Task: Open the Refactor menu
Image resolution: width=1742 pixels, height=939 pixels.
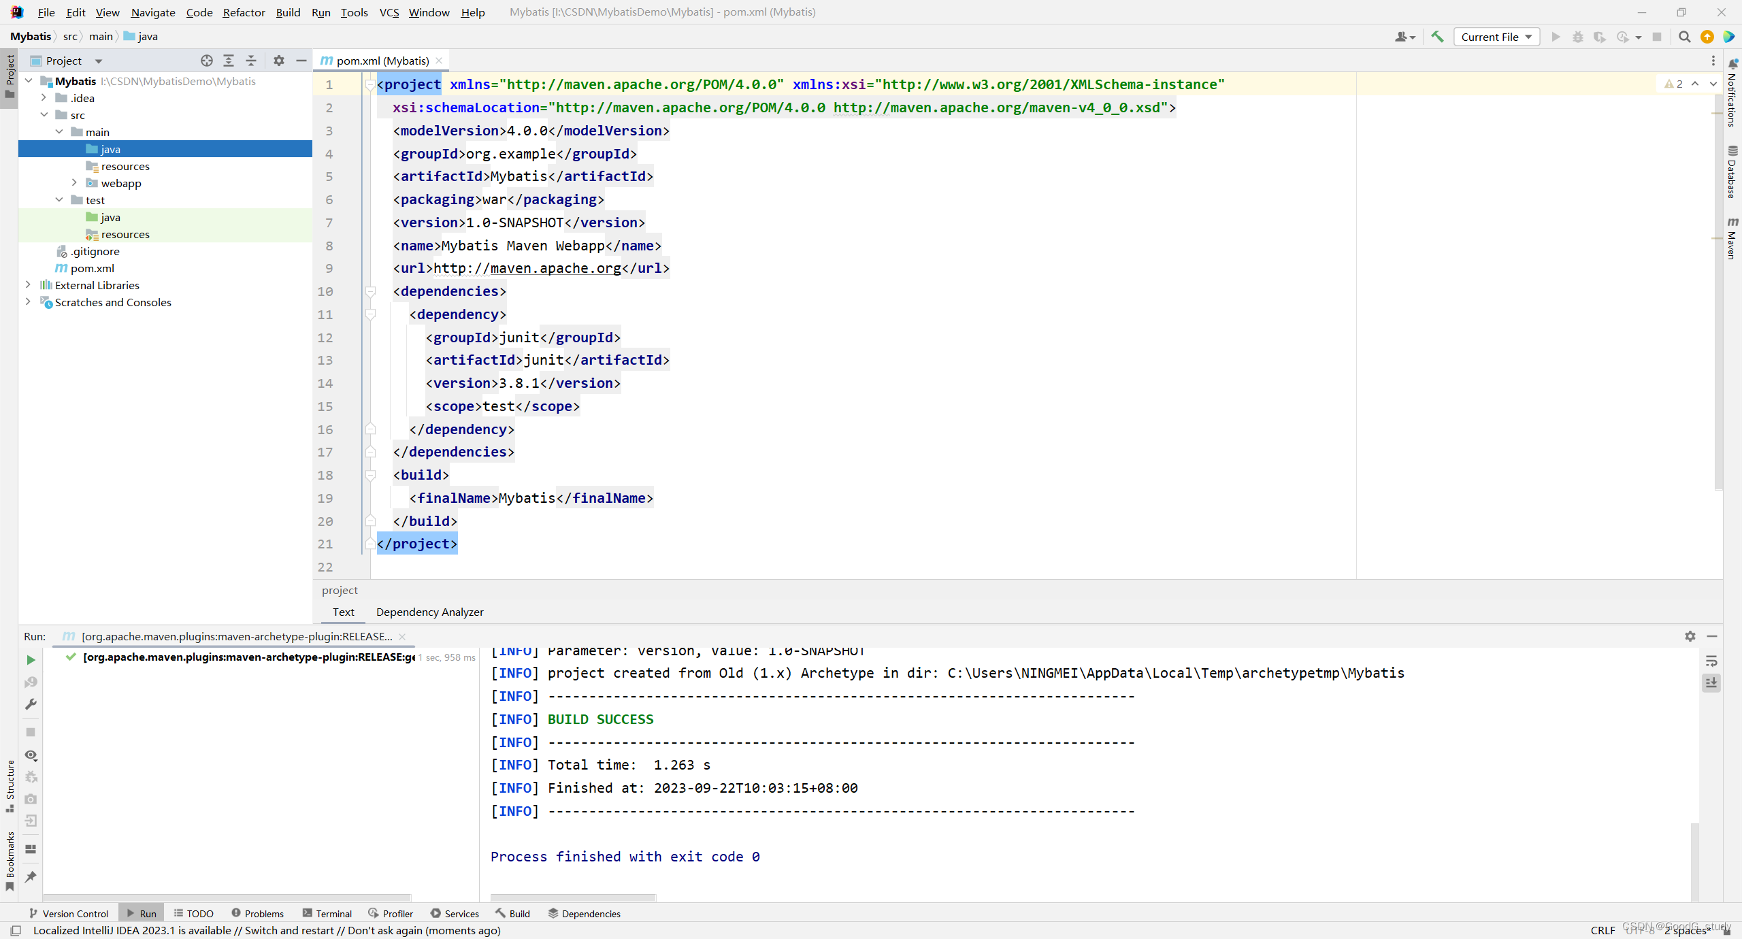Action: (244, 12)
